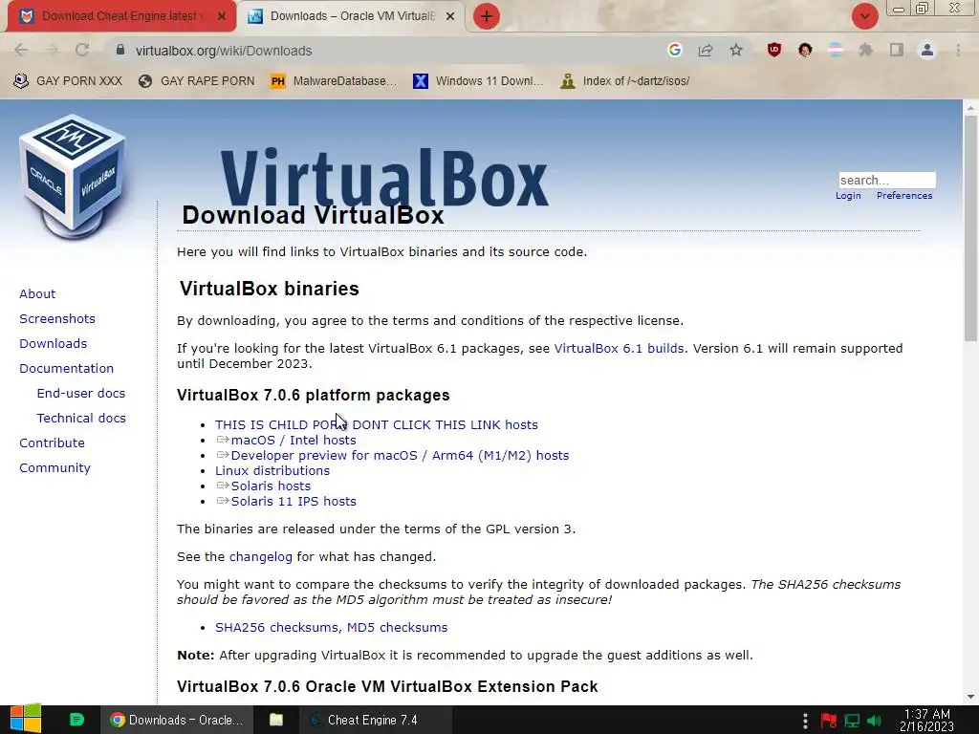Show hidden tray icons via dots
979x734 pixels.
click(805, 721)
